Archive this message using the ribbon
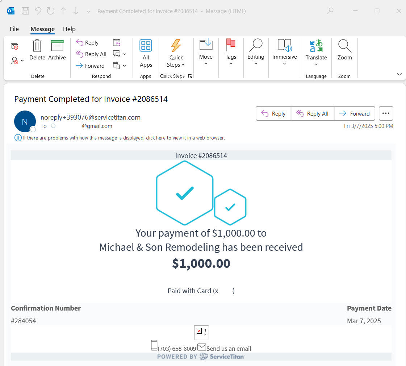Screen dimensions: 406x366 tap(57, 47)
